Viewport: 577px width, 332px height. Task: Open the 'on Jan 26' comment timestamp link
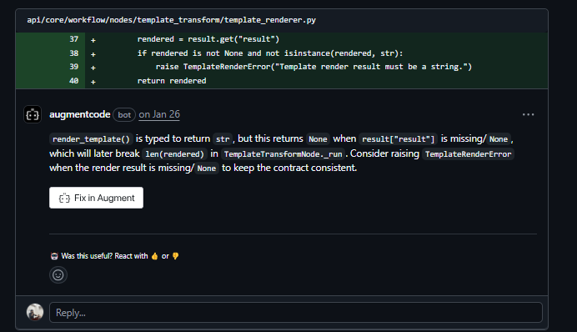pos(159,114)
